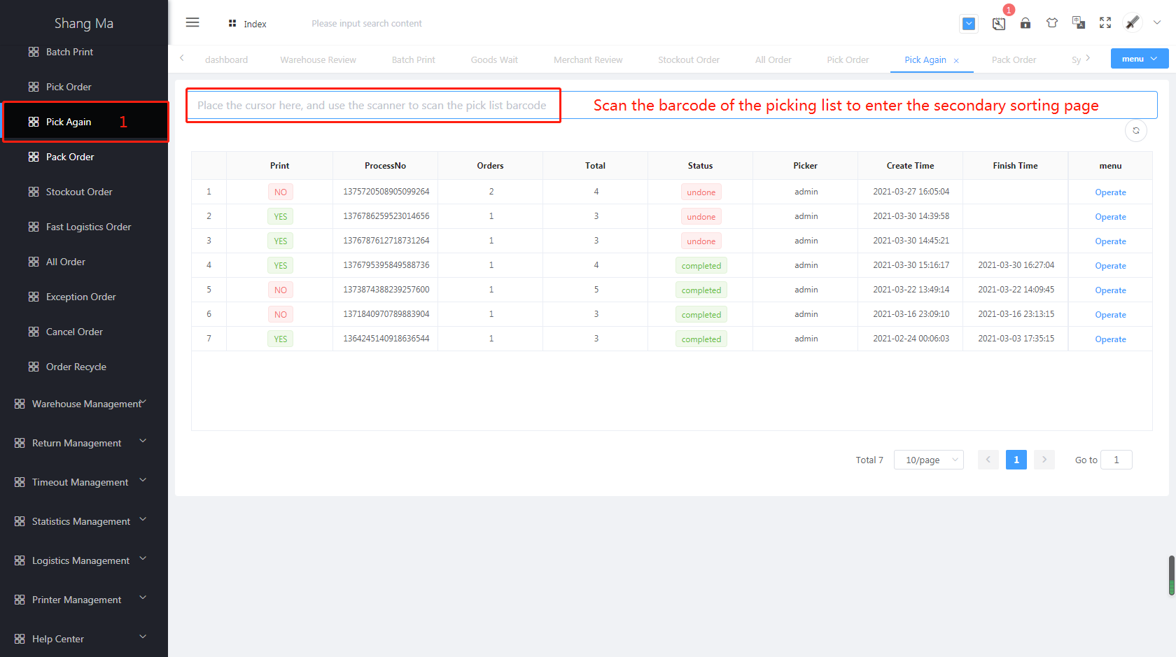The width and height of the screenshot is (1176, 657).
Task: Open the blue top-bar collapse box
Action: pos(969,24)
